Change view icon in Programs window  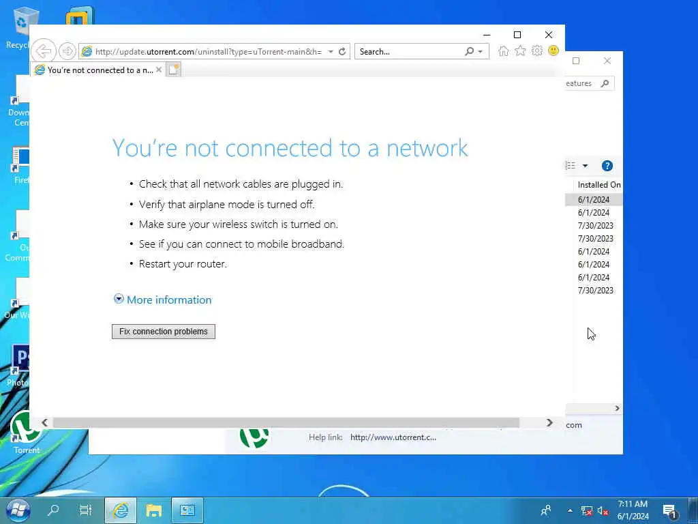tap(571, 166)
